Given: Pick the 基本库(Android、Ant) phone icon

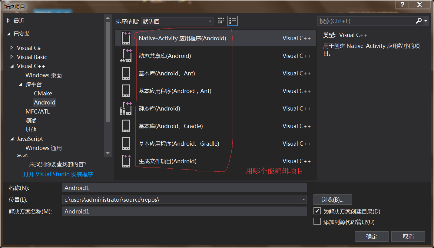Looking at the screenshot, I should 126,73.
